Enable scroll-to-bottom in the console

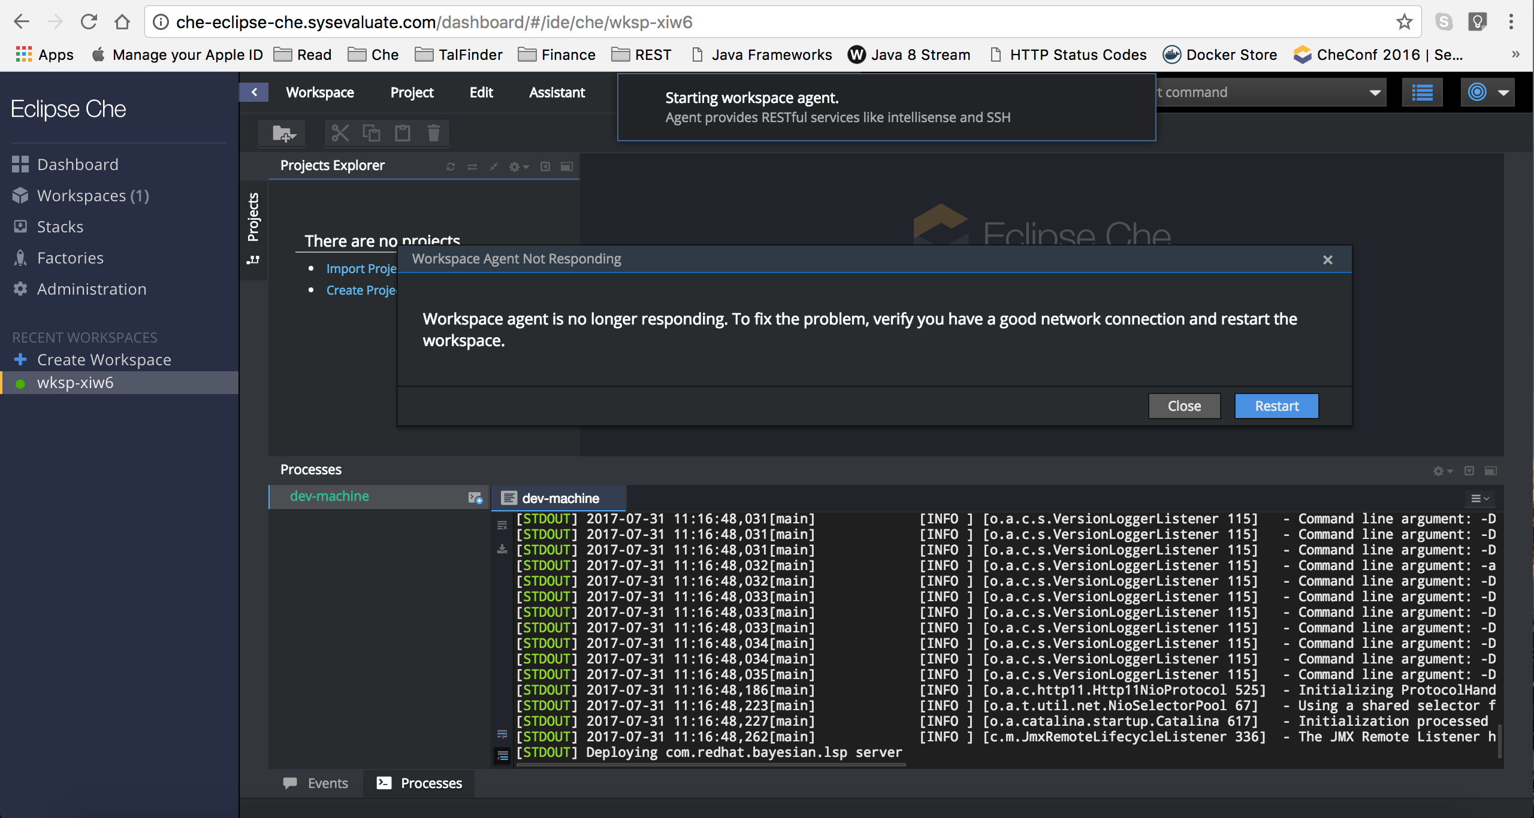[503, 756]
